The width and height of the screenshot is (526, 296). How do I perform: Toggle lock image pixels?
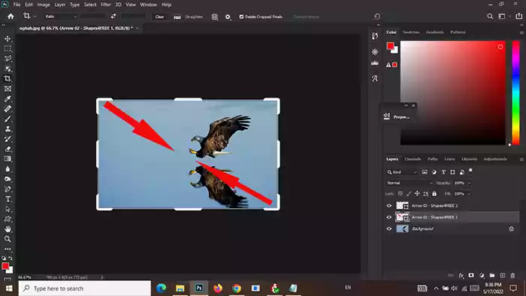tap(409, 193)
